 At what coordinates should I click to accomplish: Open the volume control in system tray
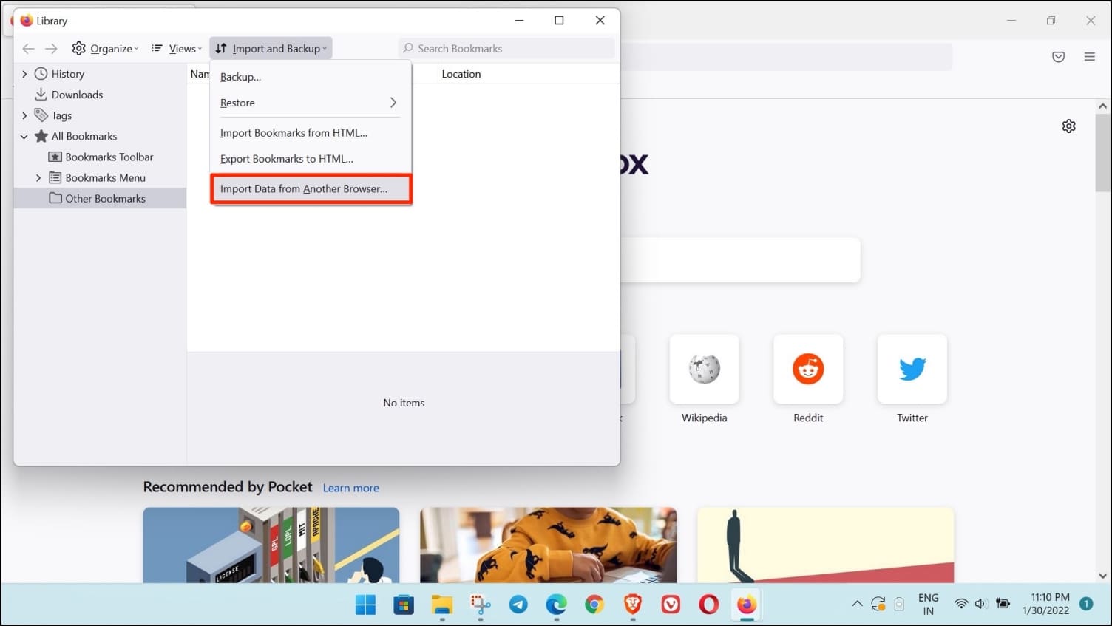[981, 604]
